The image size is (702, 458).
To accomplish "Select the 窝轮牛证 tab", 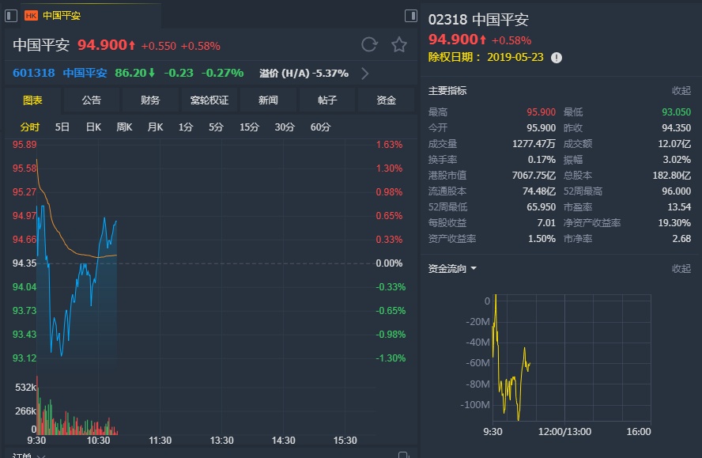I will point(209,100).
